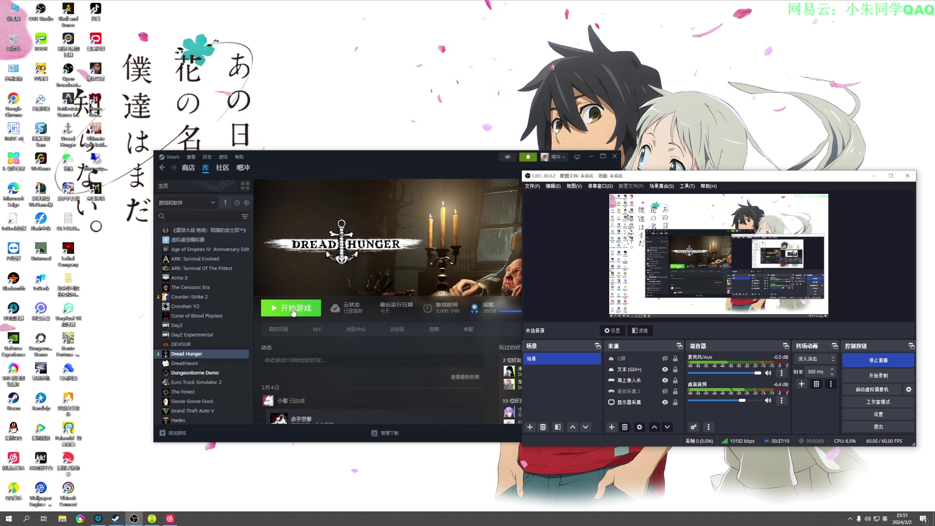Mute the 麦克风/Aux speaker icon
Image resolution: width=935 pixels, height=526 pixels.
point(768,373)
